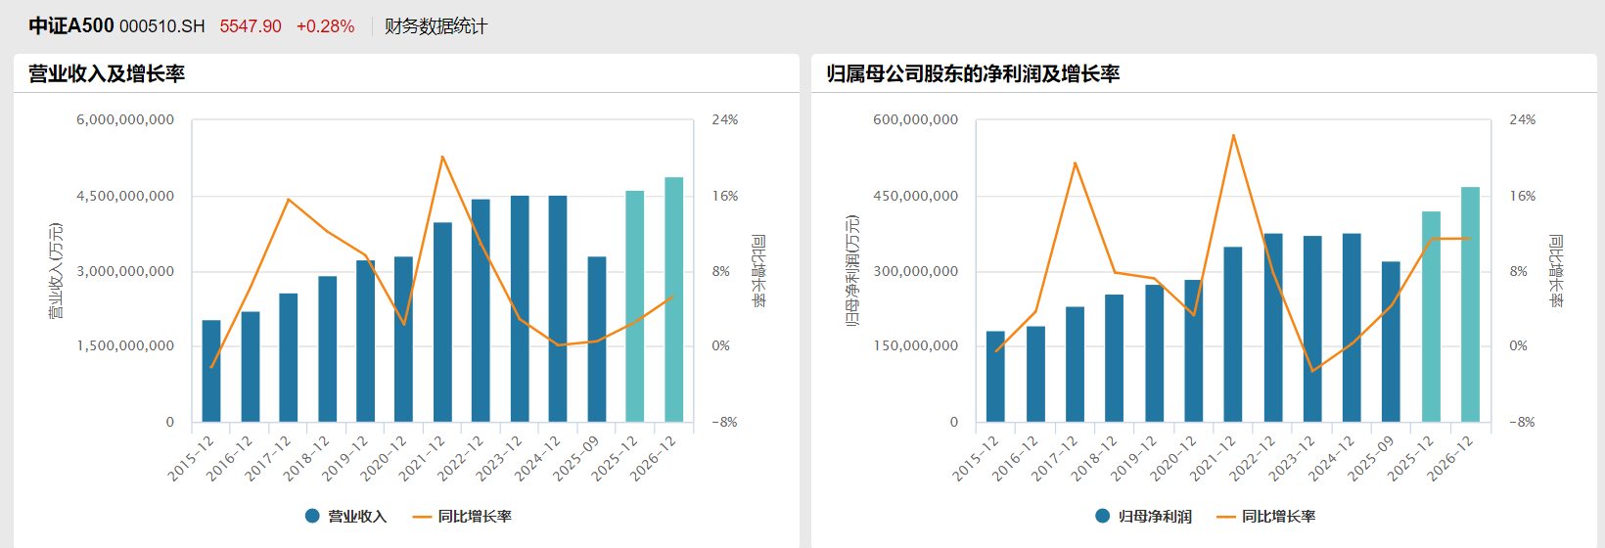Viewport: 1605px width, 548px height.
Task: Click the 5547.90 index price
Action: tap(251, 26)
